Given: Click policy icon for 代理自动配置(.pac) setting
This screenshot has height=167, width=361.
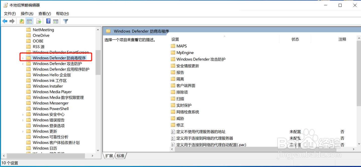Looking at the screenshot, I should point(173,145).
